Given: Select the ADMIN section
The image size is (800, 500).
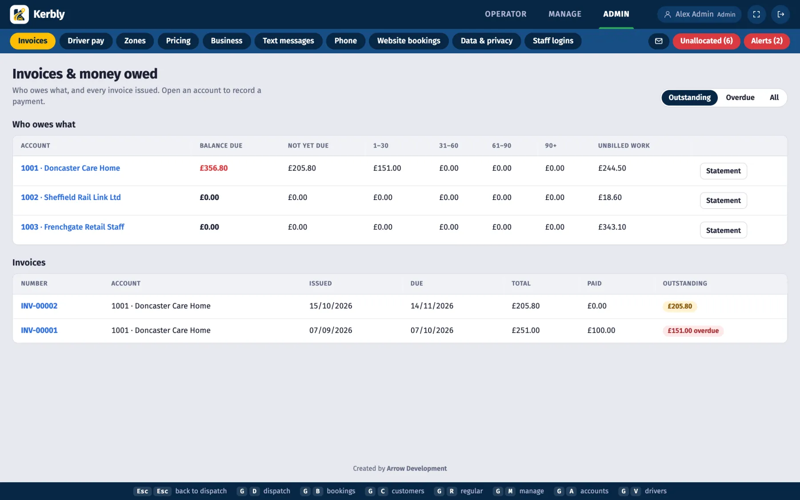Looking at the screenshot, I should (x=616, y=14).
